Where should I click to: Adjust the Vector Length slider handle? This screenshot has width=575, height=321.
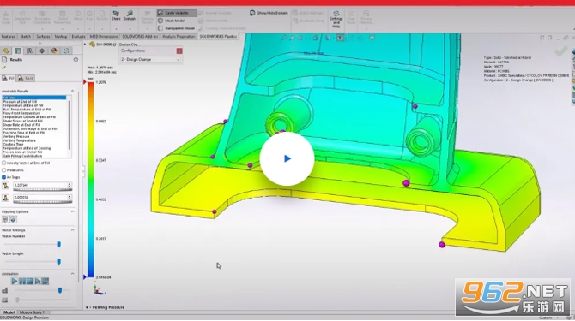click(x=58, y=261)
